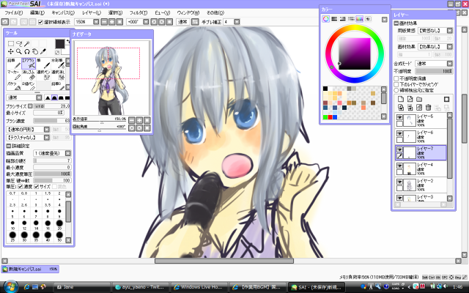
Task: Select the zoom magnifier tool
Action: click(x=19, y=51)
